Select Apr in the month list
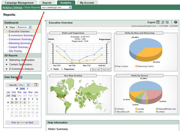This screenshot has width=180, height=131. pos(25,92)
